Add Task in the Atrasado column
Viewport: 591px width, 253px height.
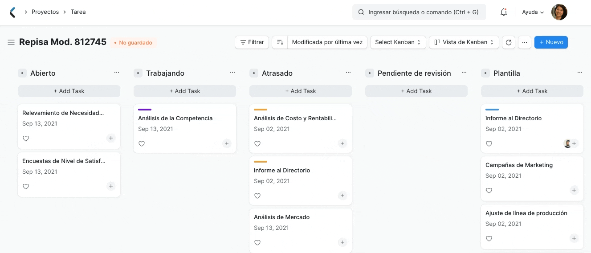point(301,91)
